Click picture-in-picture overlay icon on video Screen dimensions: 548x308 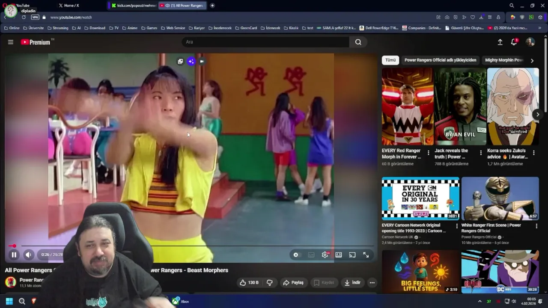point(180,62)
